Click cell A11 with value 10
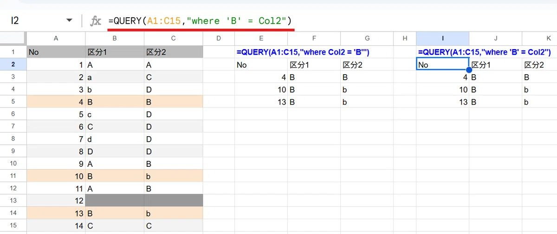 coord(56,176)
